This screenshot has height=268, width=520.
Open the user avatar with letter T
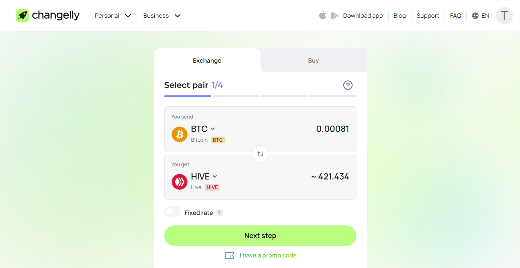[504, 16]
